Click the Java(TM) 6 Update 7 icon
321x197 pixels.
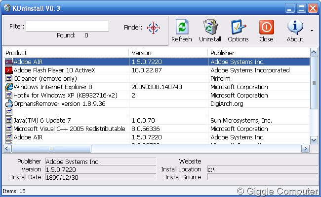point(8,121)
